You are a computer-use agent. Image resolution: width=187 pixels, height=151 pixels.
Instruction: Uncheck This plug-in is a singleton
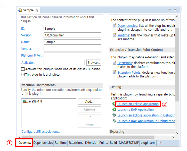(23, 75)
